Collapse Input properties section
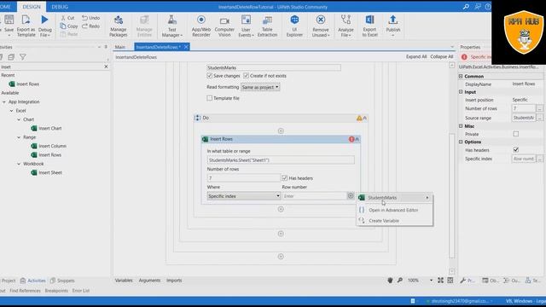The width and height of the screenshot is (546, 307). [x=461, y=92]
